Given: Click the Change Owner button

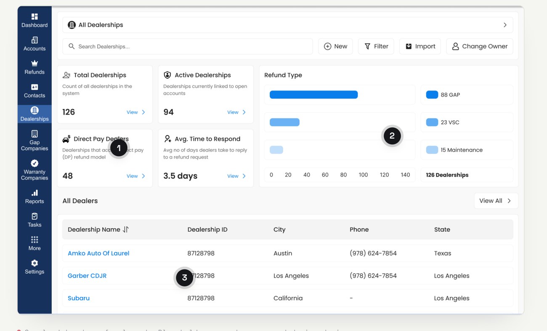Looking at the screenshot, I should [480, 46].
